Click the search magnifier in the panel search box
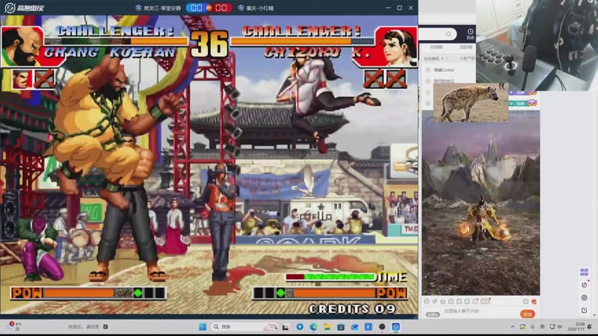598x336 pixels. [449, 34]
